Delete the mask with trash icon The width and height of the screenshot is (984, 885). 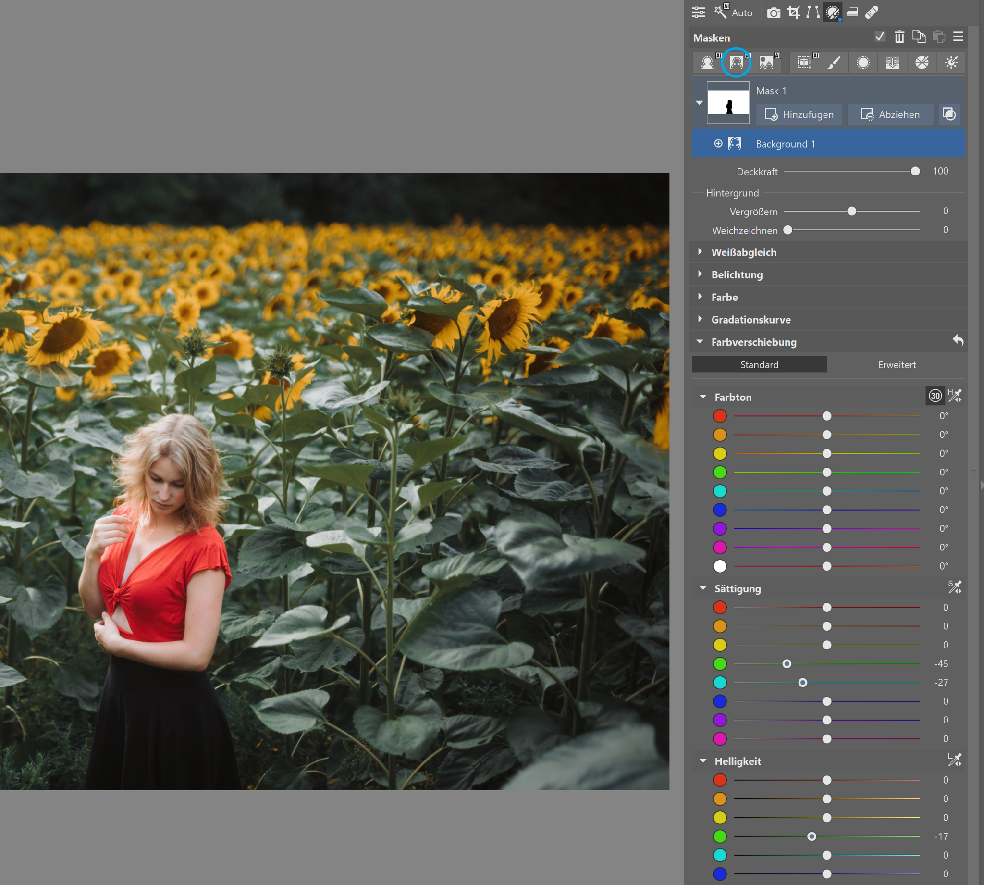click(x=899, y=37)
